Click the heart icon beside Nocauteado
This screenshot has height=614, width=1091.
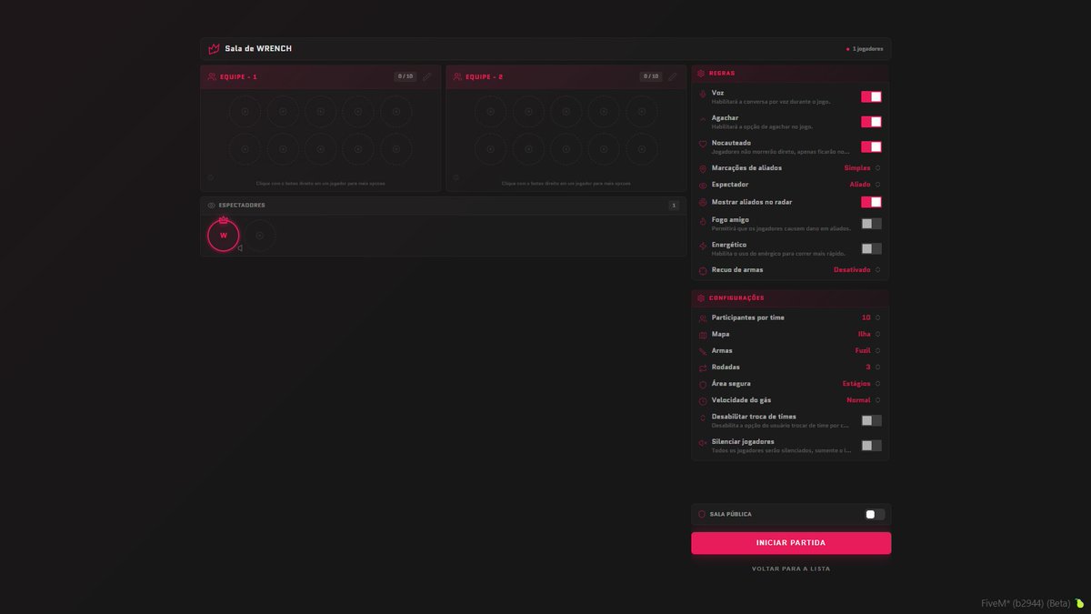(703, 145)
